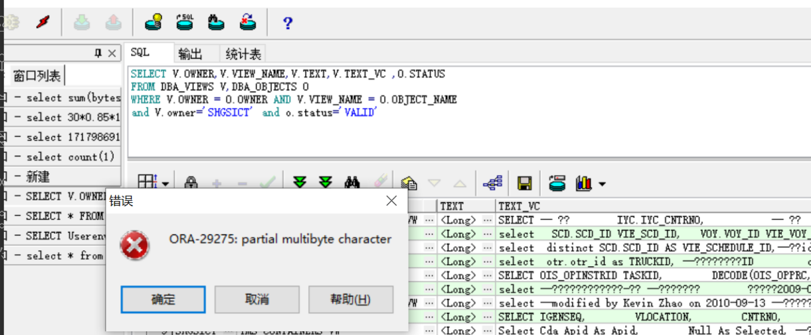Close the 错误 dialog with X
Screen dimensions: 811x335
click(392, 201)
